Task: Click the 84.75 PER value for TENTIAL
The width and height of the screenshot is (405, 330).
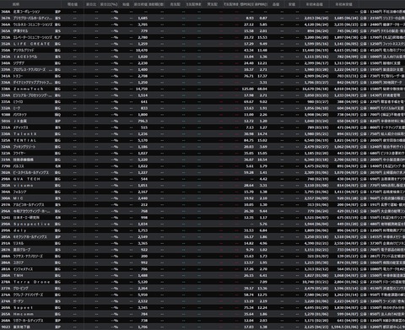Action: tap(249, 140)
